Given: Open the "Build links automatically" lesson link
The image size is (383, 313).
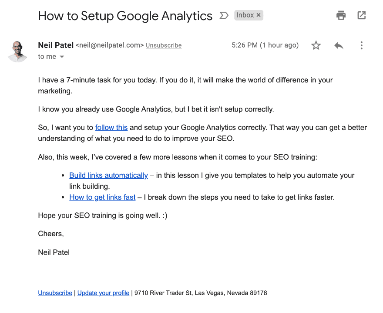Looking at the screenshot, I should (x=108, y=175).
